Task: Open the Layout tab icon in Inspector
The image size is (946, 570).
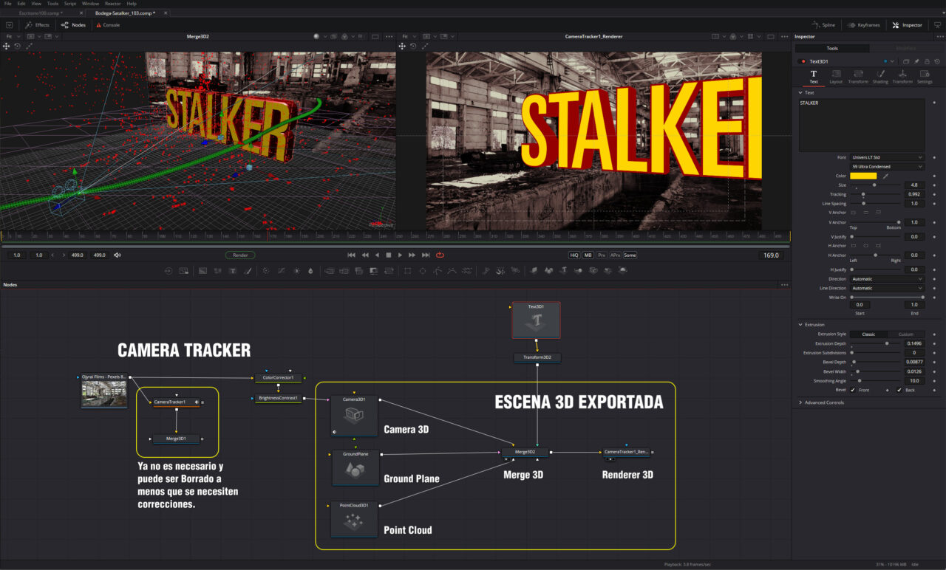Action: point(836,76)
